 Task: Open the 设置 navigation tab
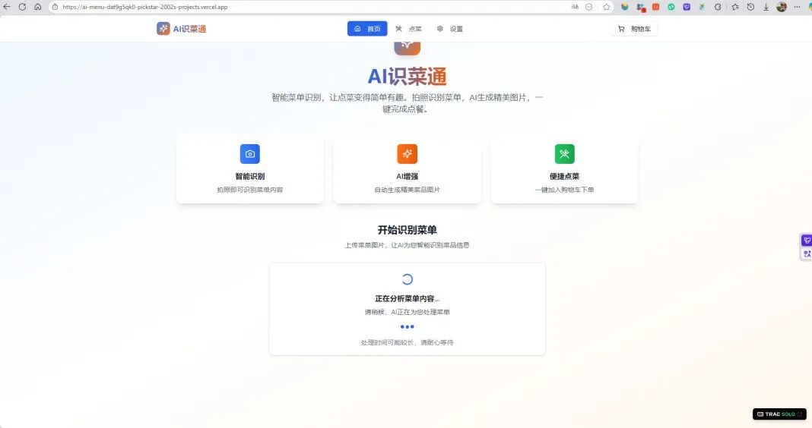coord(449,29)
